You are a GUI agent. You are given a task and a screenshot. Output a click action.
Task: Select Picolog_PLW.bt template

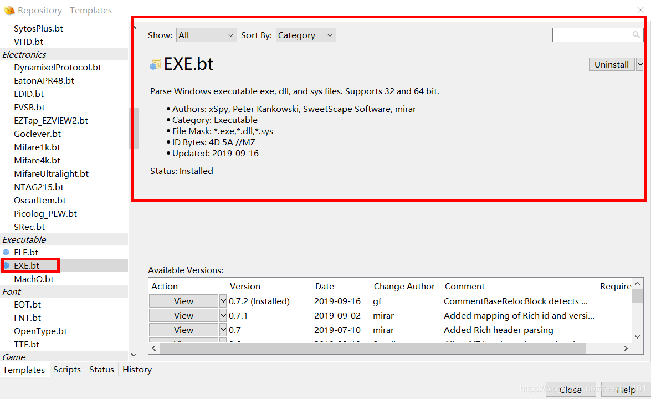click(45, 213)
